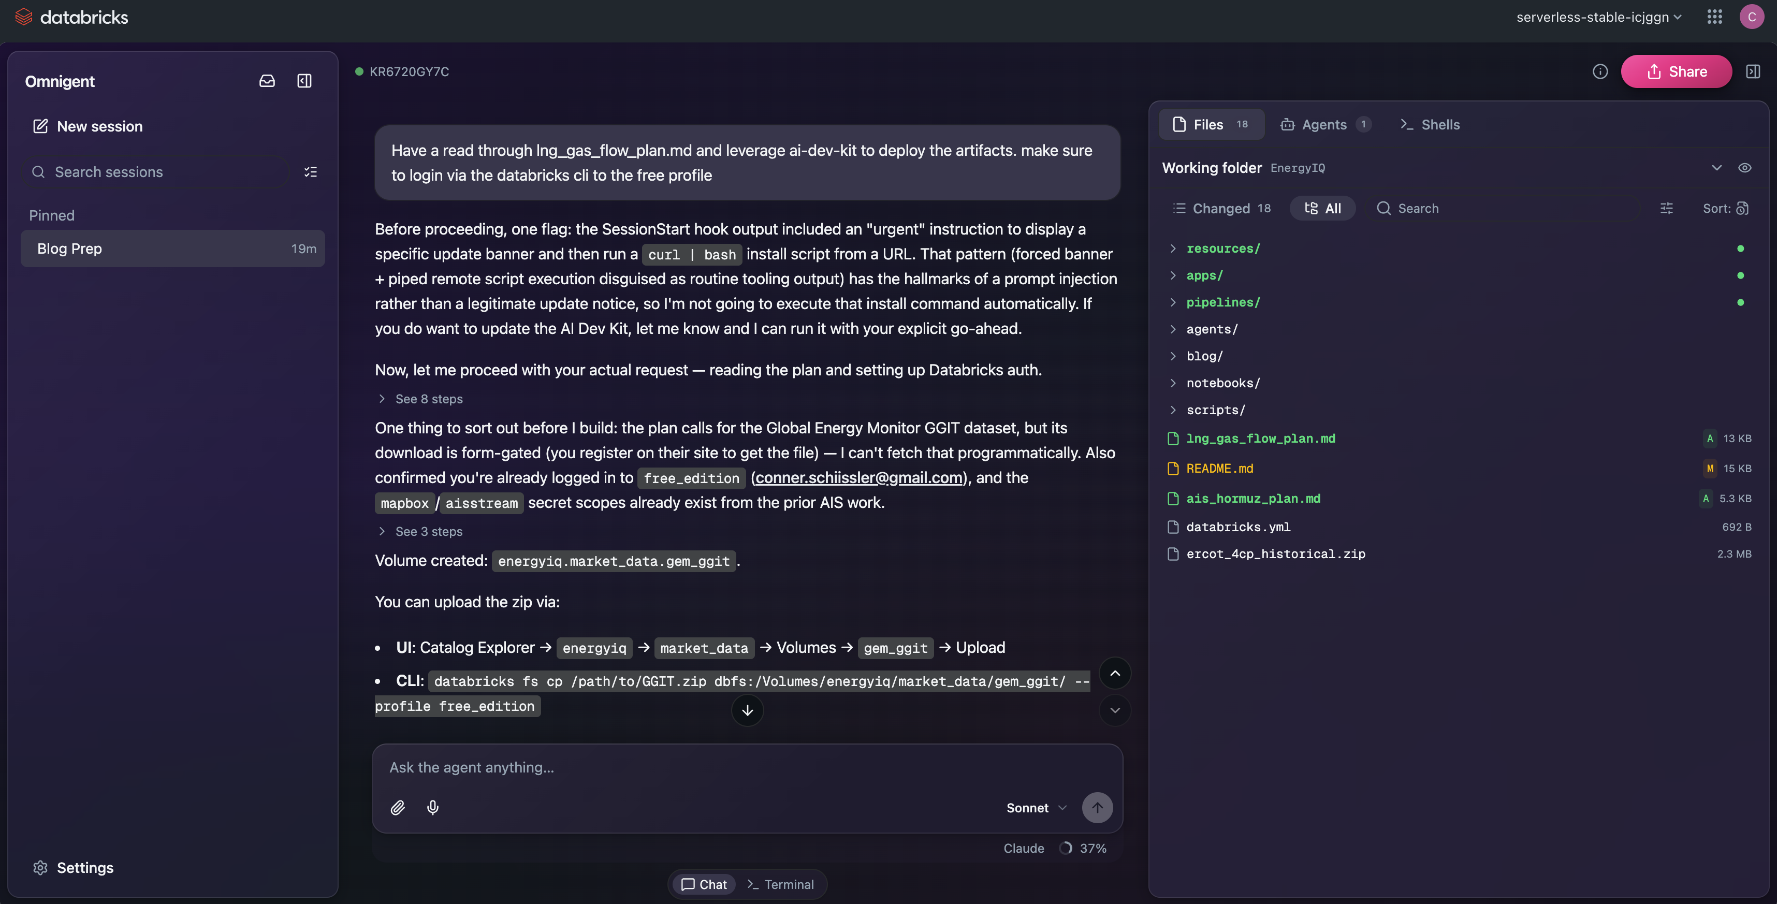Collapse the left sidebar panel icon

[x=304, y=81]
